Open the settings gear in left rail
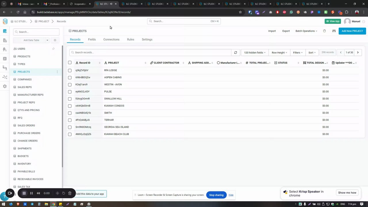The height and width of the screenshot is (207, 368). click(x=5, y=86)
